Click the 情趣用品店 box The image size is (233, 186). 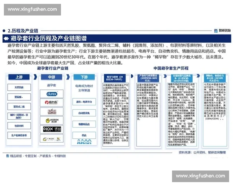tap(84, 124)
